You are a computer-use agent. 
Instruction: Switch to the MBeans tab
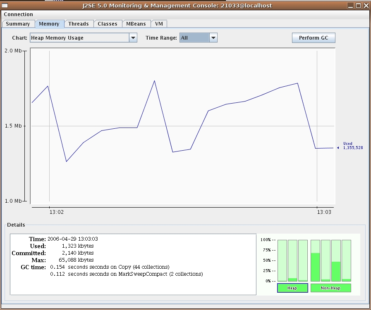(136, 24)
